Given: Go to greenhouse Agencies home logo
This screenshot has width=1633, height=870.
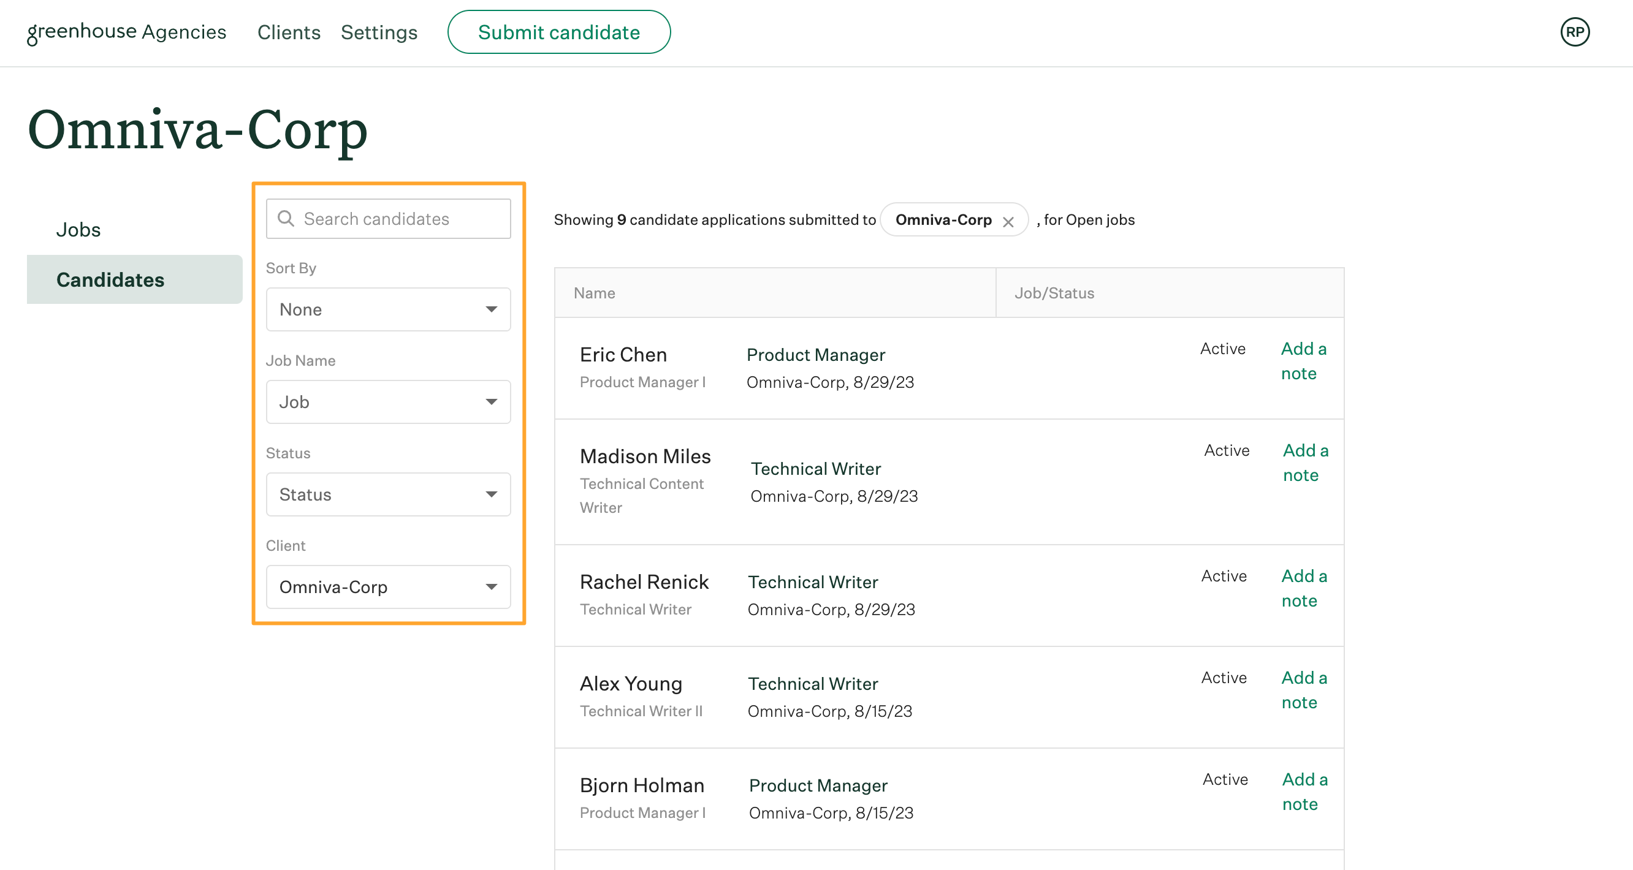Looking at the screenshot, I should [127, 32].
